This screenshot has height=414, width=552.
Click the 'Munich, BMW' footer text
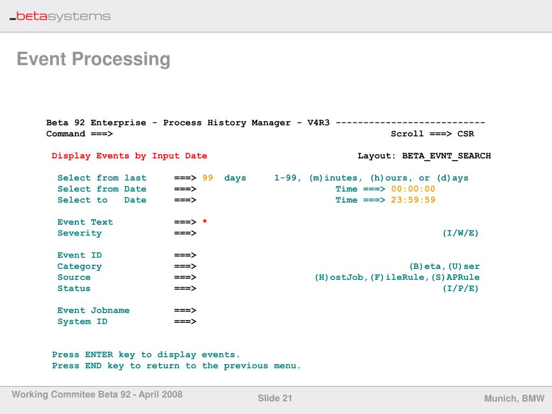coord(514,398)
